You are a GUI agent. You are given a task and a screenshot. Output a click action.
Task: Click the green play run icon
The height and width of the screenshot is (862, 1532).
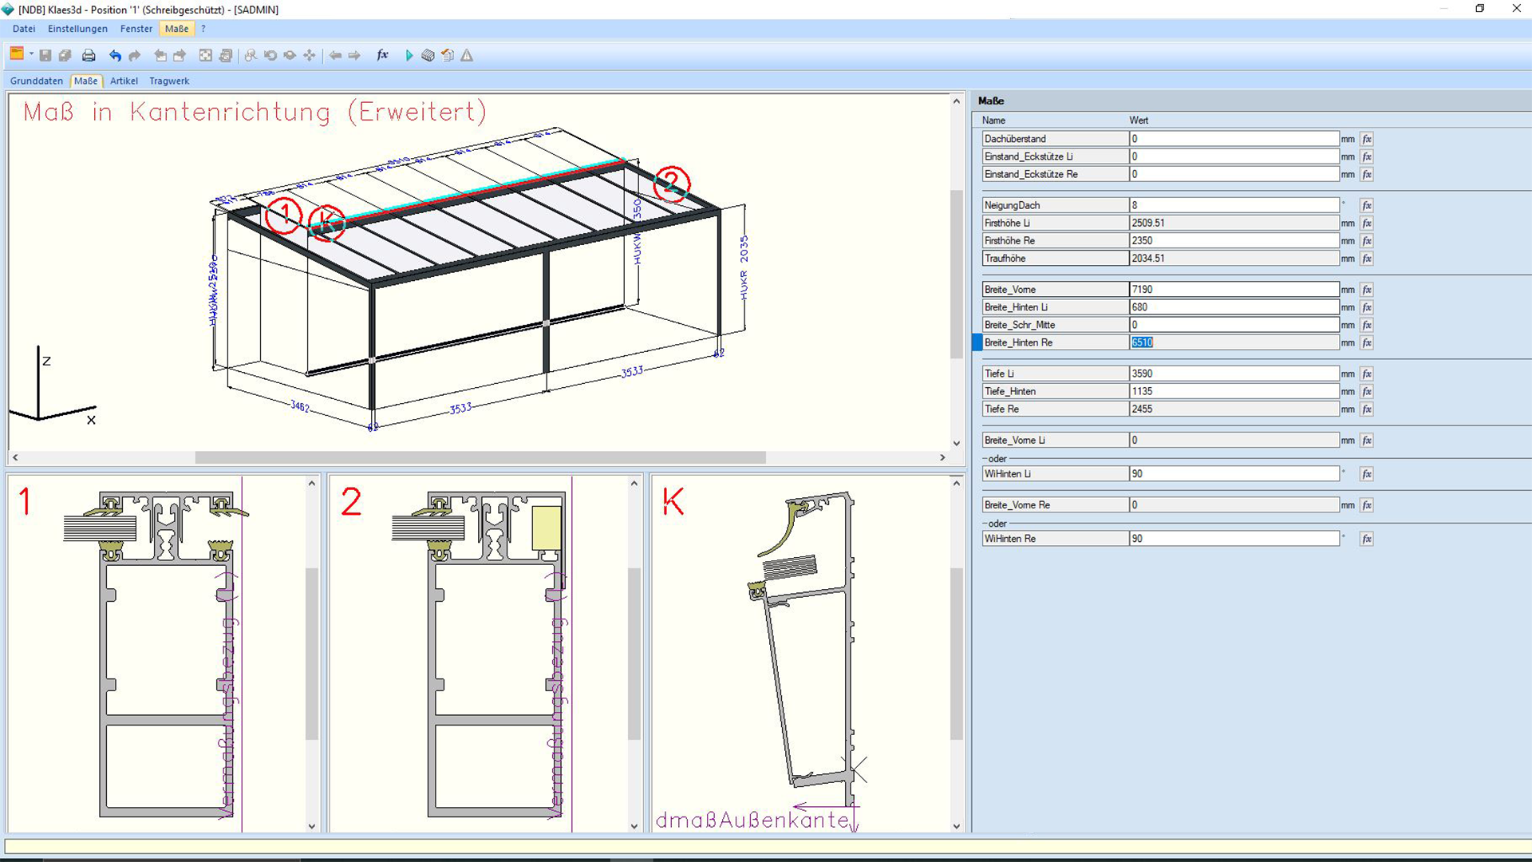[409, 55]
